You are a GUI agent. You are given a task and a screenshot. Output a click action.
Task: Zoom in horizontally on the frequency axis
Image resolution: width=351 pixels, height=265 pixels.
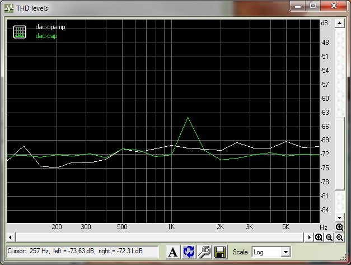[319, 237]
